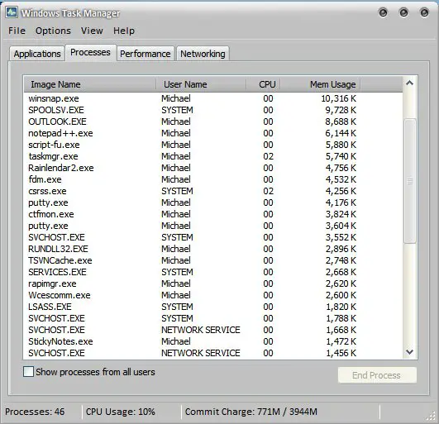The image size is (439, 424).
Task: Click the End Process button
Action: coord(377,375)
